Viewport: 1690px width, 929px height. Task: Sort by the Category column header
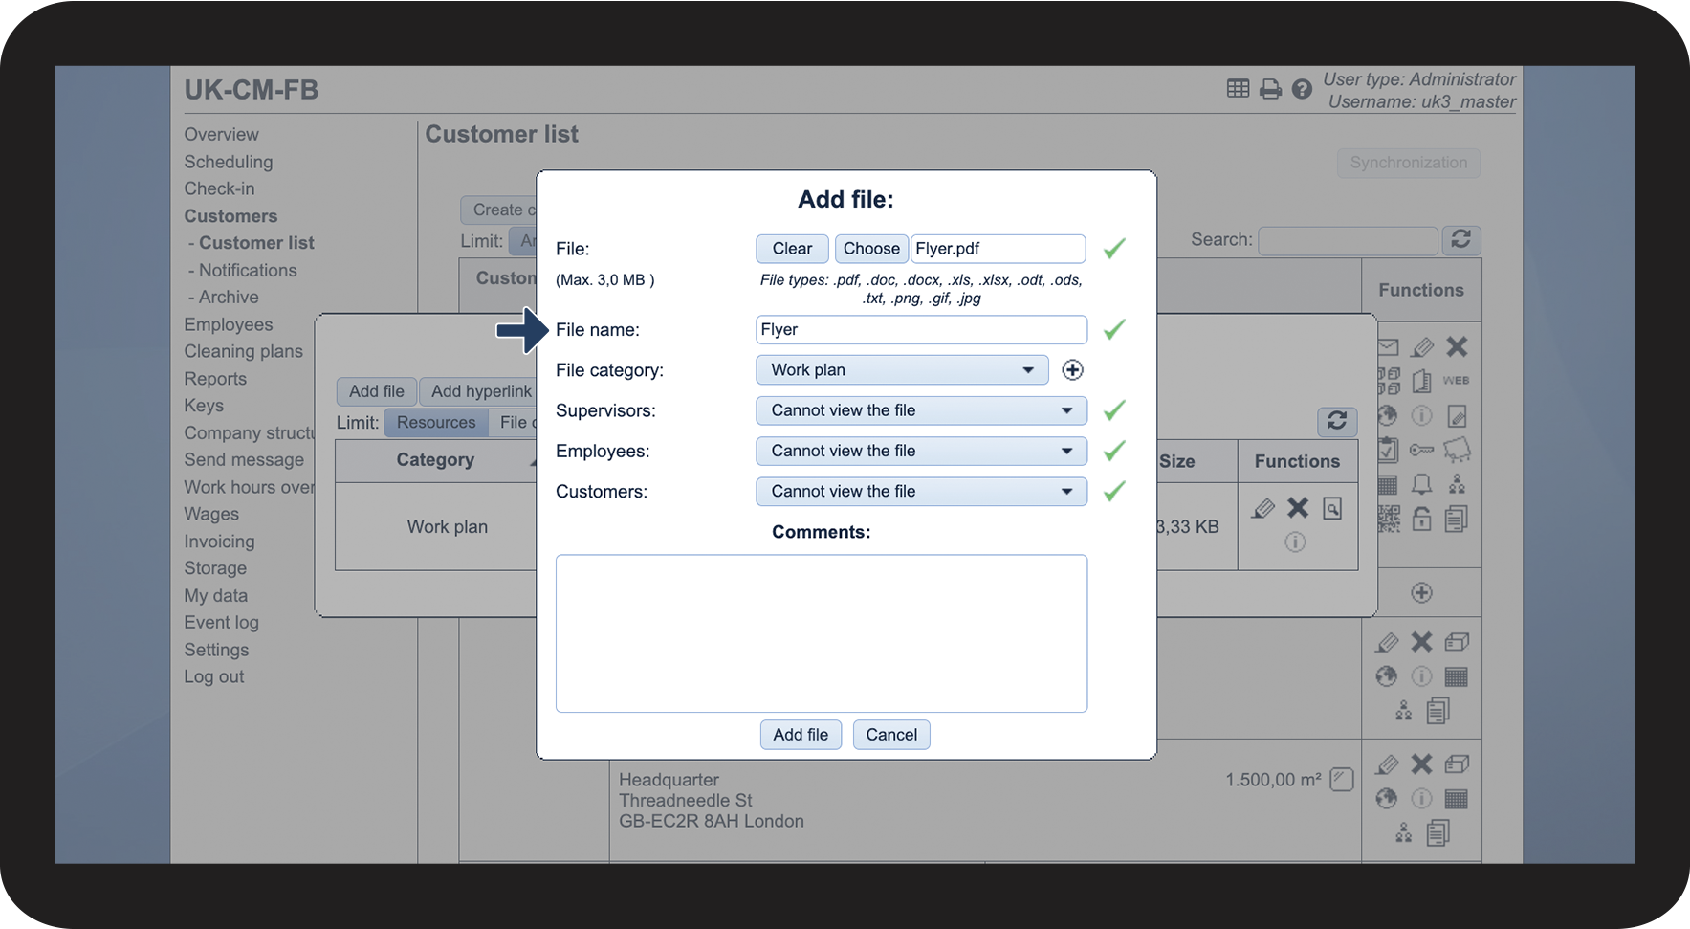[435, 460]
